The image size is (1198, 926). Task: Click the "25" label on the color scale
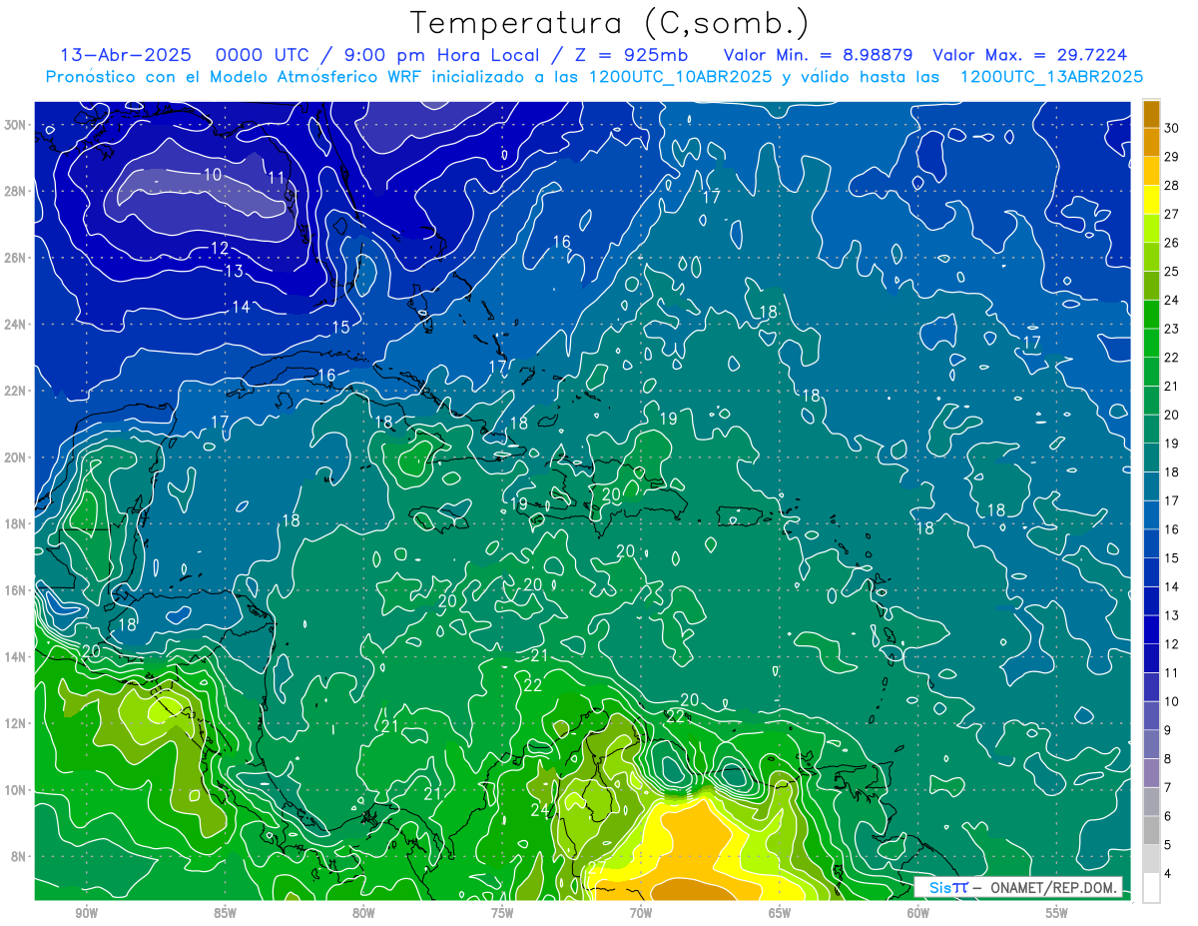(x=1172, y=271)
